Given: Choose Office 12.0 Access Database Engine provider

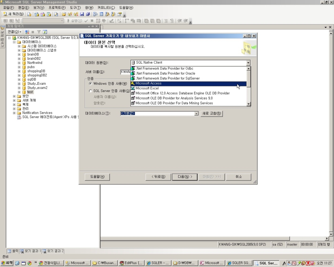Looking at the screenshot, I should pos(189,93).
